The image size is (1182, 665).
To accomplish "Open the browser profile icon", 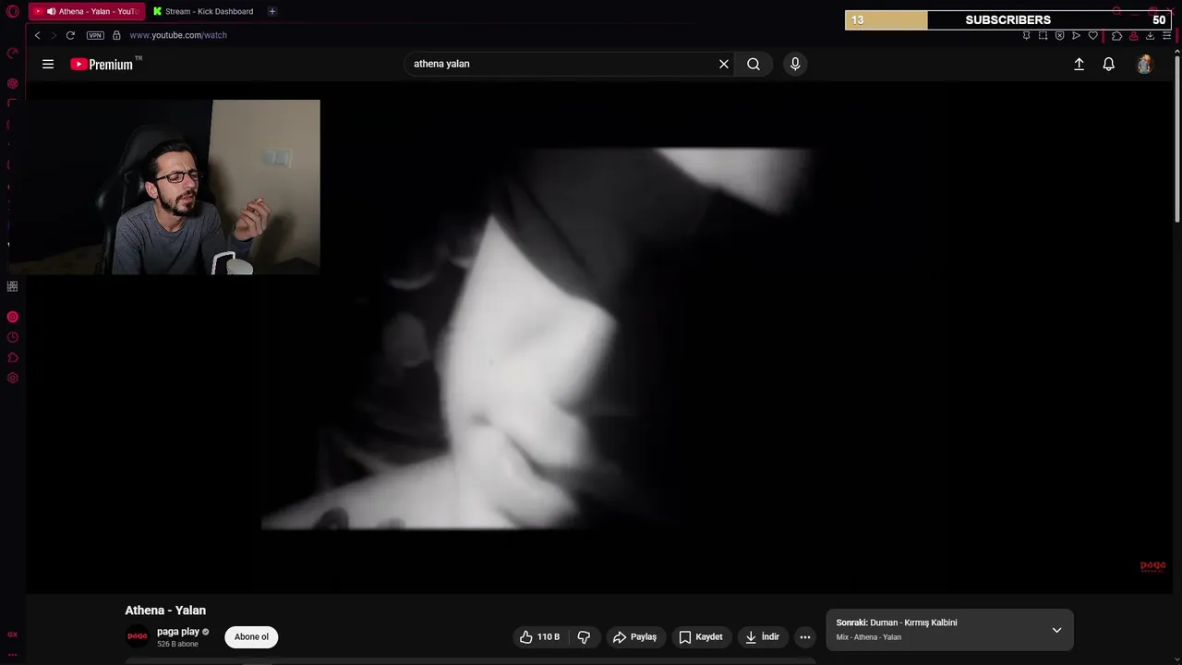I will [1133, 35].
